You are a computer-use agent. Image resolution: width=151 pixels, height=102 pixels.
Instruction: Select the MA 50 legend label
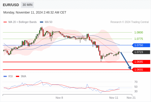[x=49, y=22]
